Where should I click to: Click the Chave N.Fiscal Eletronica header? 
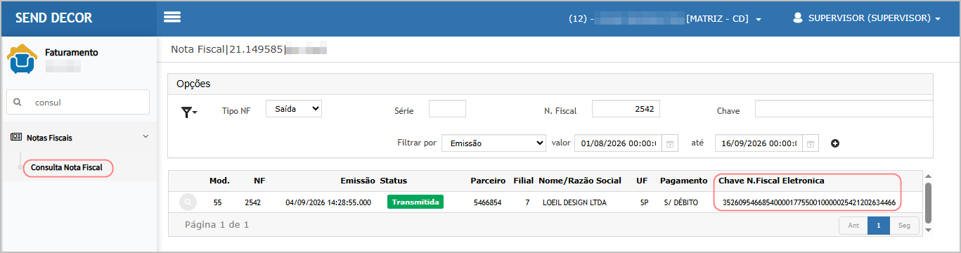(771, 181)
